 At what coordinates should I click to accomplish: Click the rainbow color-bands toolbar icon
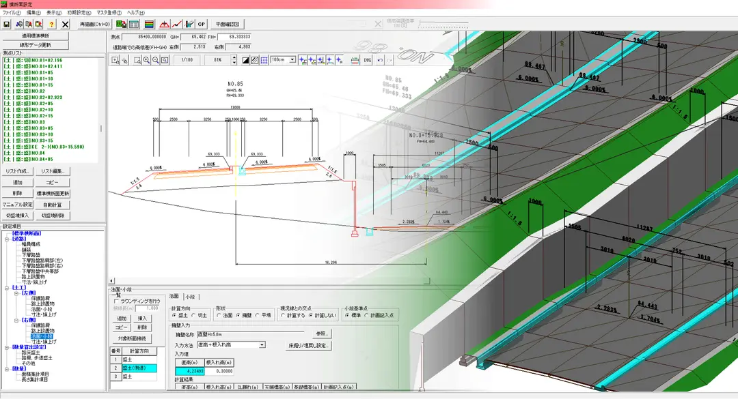(x=149, y=24)
